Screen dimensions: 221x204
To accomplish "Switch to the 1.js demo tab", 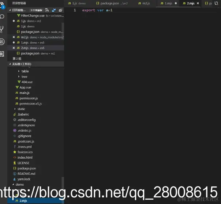I will pos(77,3).
